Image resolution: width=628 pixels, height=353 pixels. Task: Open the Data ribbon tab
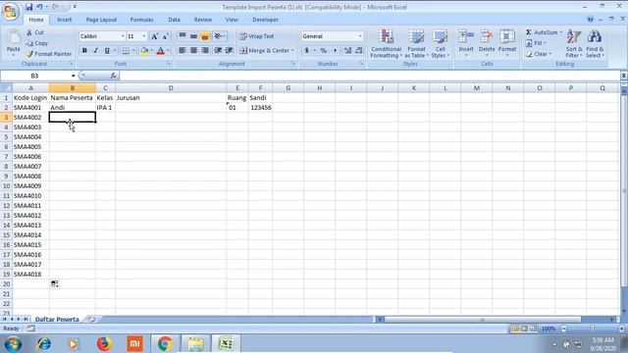coord(175,20)
